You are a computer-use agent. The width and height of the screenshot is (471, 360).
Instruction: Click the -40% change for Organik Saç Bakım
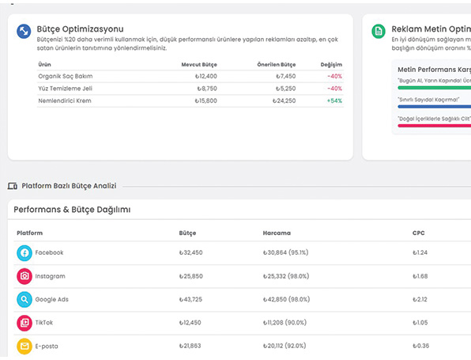point(334,77)
